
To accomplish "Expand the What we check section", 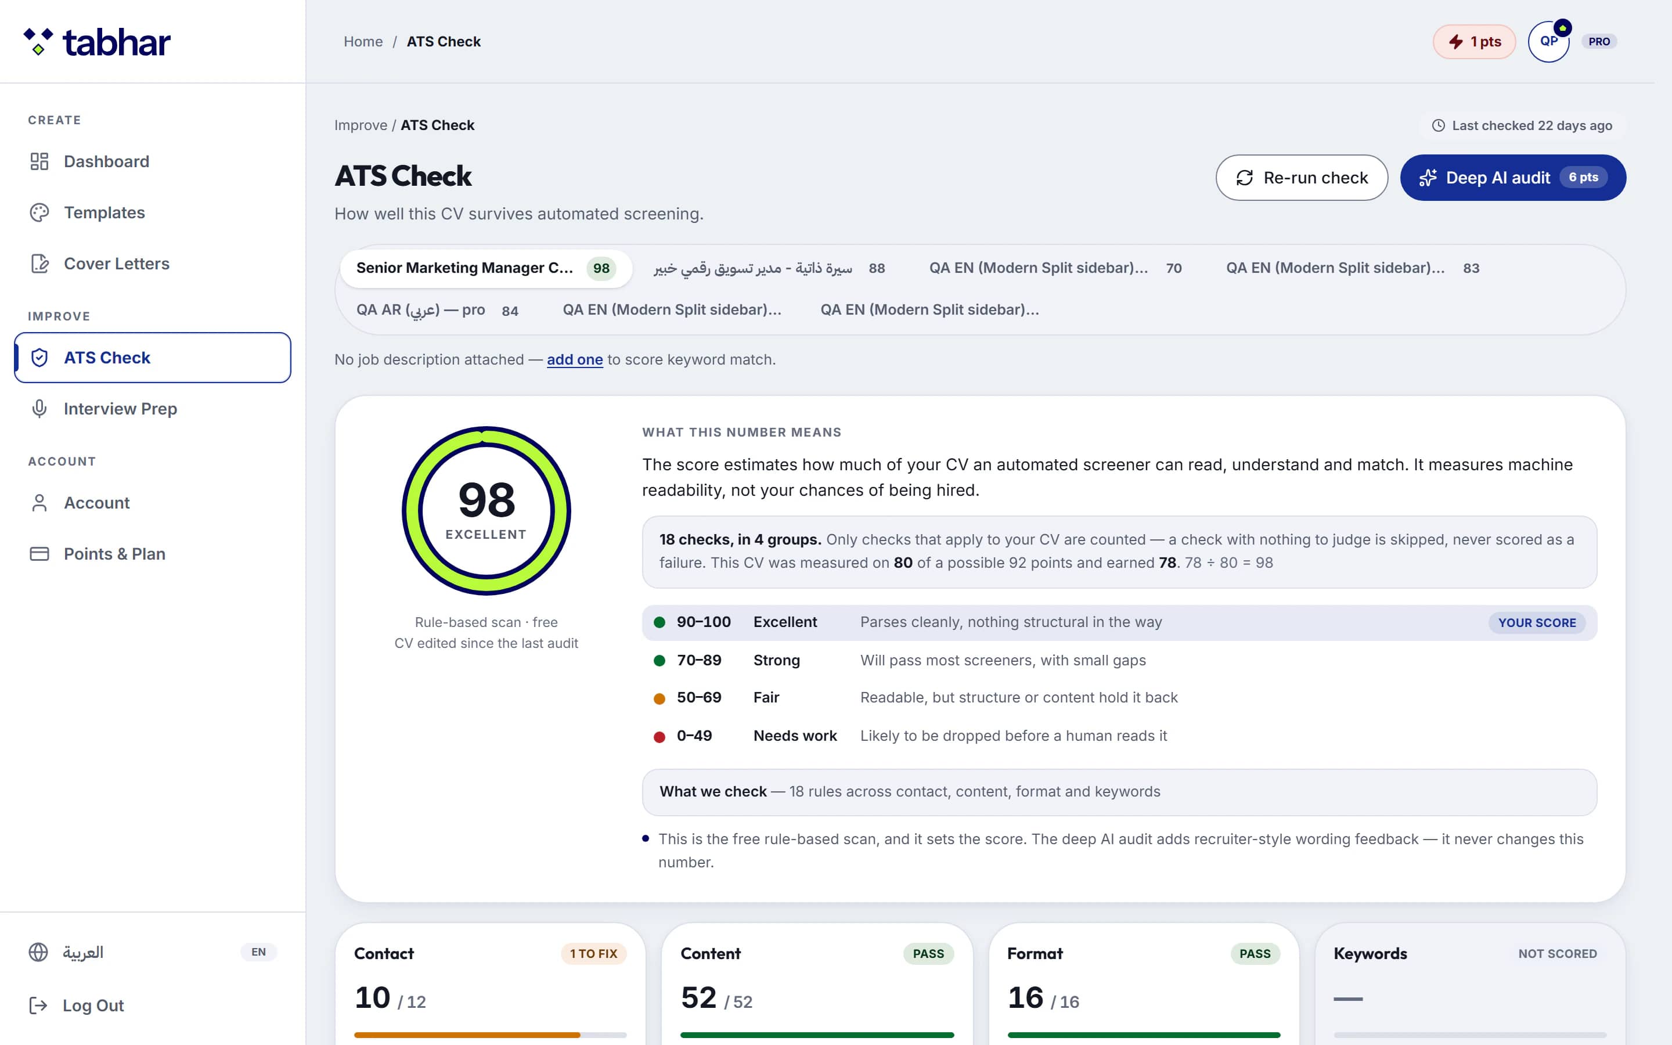I will (1119, 791).
